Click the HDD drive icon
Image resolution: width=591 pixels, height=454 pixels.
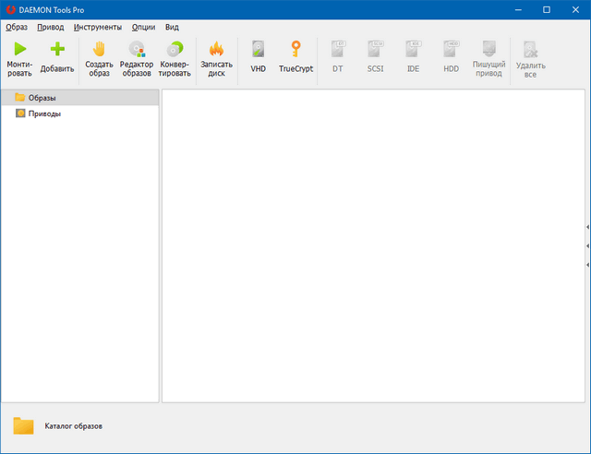tap(451, 50)
